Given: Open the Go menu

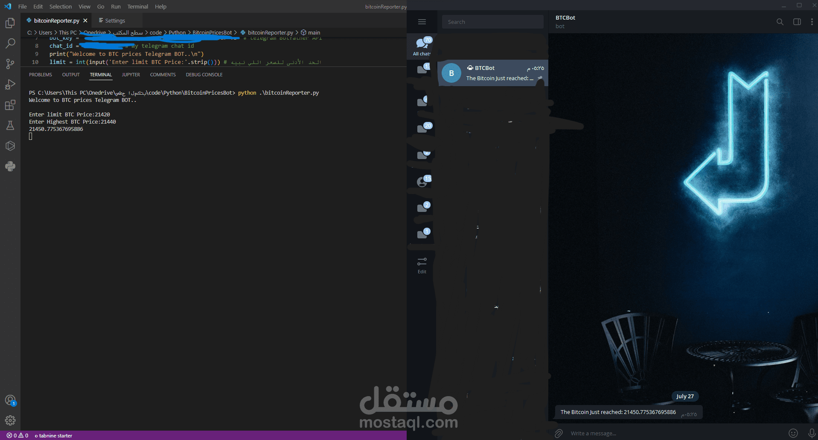Looking at the screenshot, I should (101, 6).
